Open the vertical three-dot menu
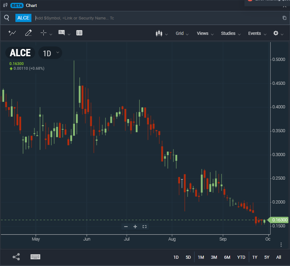Image resolution: width=290 pixels, height=266 pixels. click(281, 245)
